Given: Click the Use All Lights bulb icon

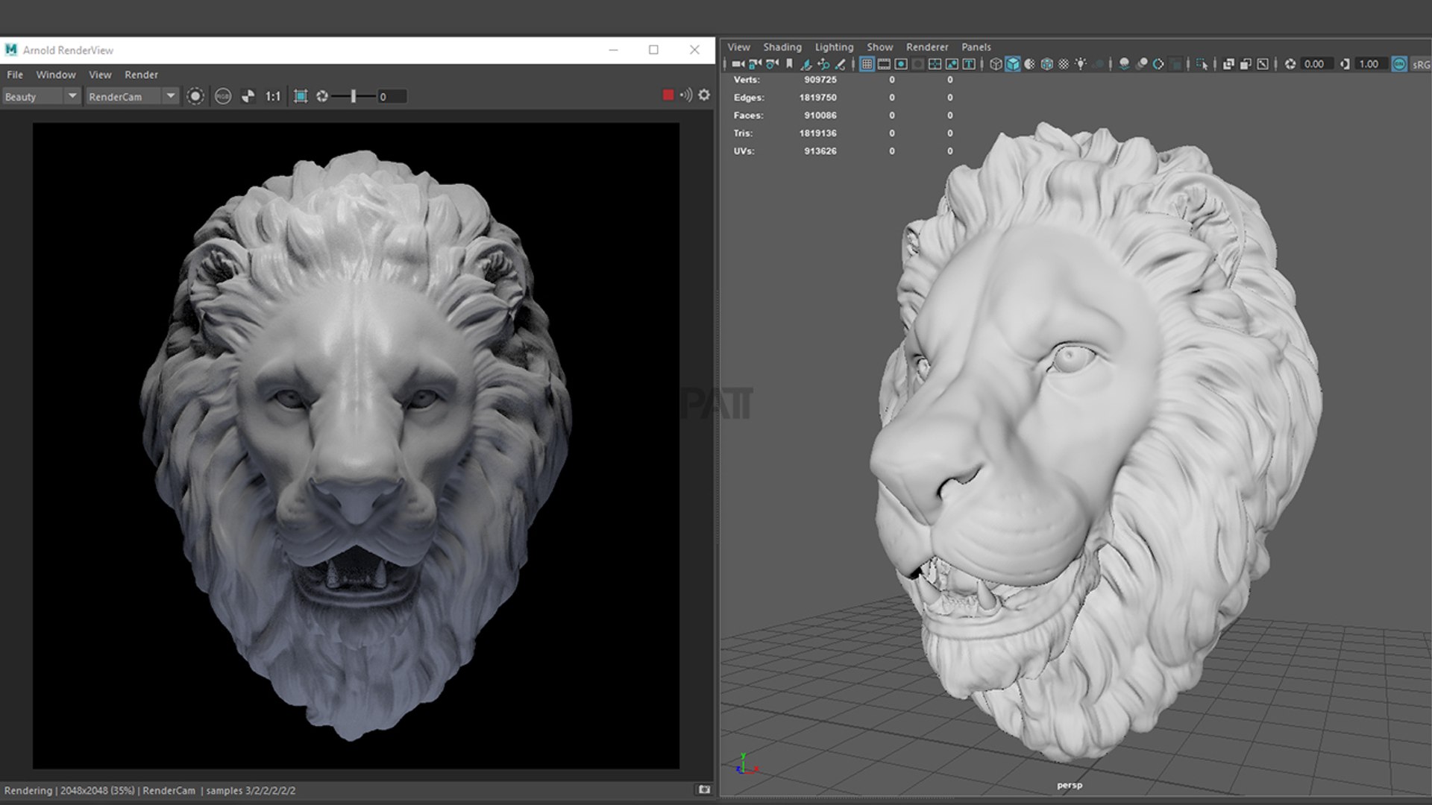Looking at the screenshot, I should click(x=1081, y=64).
